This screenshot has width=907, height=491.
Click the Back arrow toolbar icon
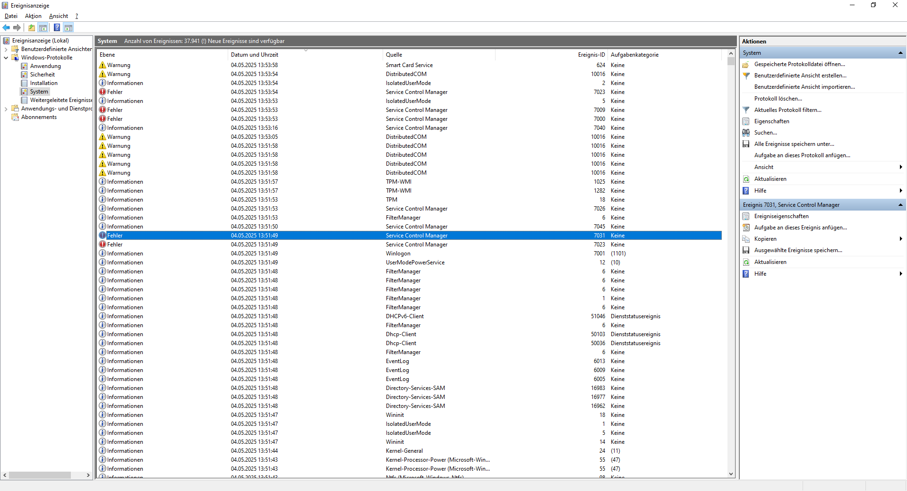coord(6,27)
